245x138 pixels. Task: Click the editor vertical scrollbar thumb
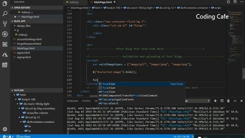243,74
